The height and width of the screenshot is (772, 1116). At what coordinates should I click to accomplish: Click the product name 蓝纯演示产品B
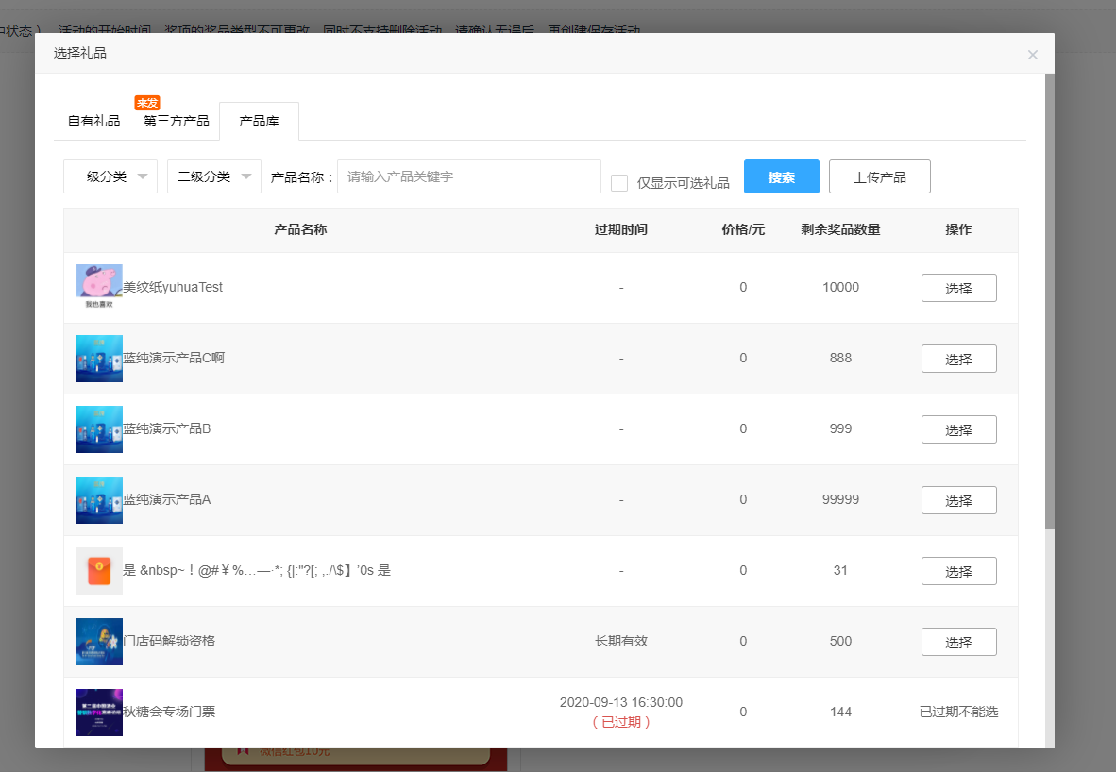pos(167,429)
